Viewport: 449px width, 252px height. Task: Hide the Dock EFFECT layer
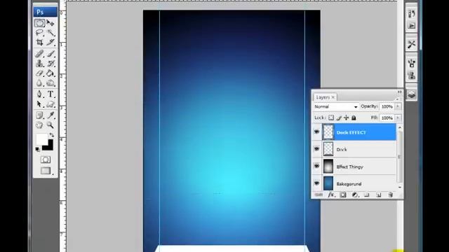point(316,132)
